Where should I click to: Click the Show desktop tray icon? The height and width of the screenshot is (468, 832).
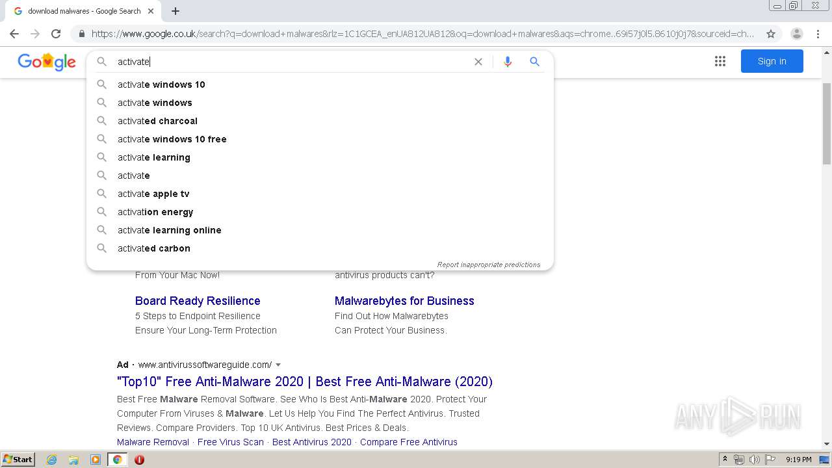[x=824, y=460]
